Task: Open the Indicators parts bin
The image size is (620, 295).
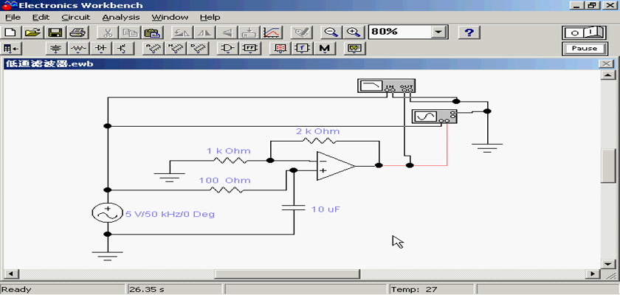Action: coord(280,49)
